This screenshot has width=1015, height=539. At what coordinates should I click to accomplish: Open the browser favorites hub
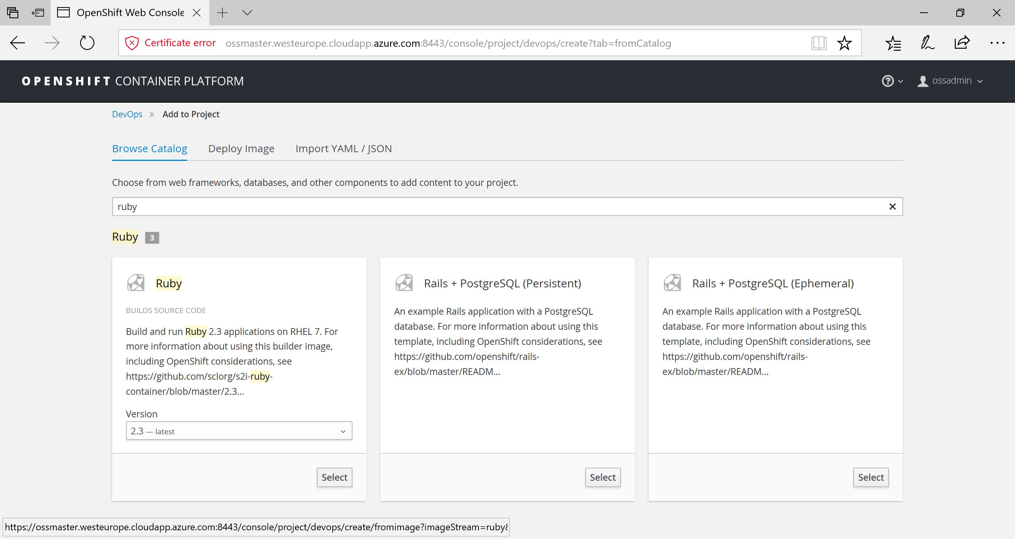point(893,43)
